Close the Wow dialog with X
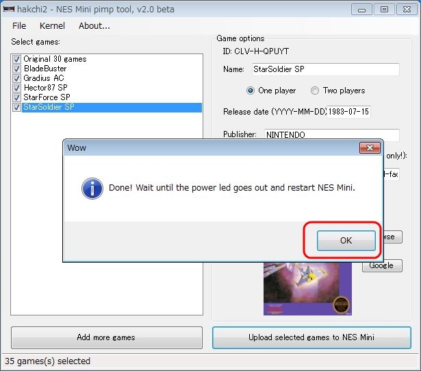 click(x=370, y=147)
